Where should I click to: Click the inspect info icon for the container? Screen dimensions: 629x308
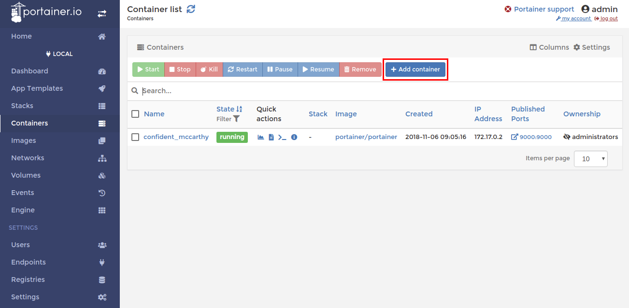pos(294,137)
